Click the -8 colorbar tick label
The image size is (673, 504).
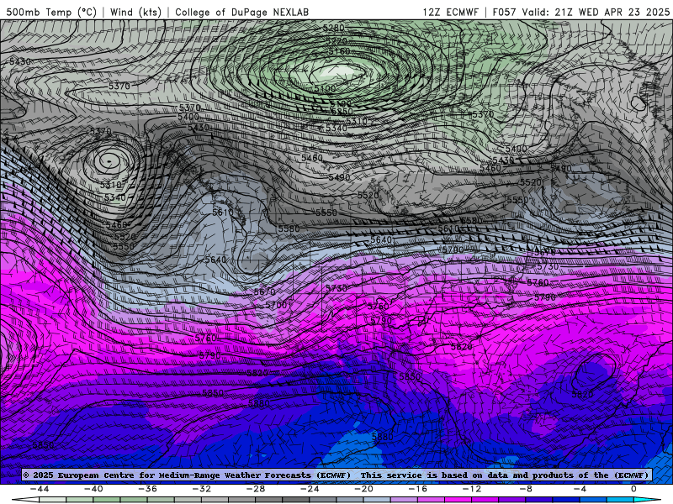pos(527,489)
